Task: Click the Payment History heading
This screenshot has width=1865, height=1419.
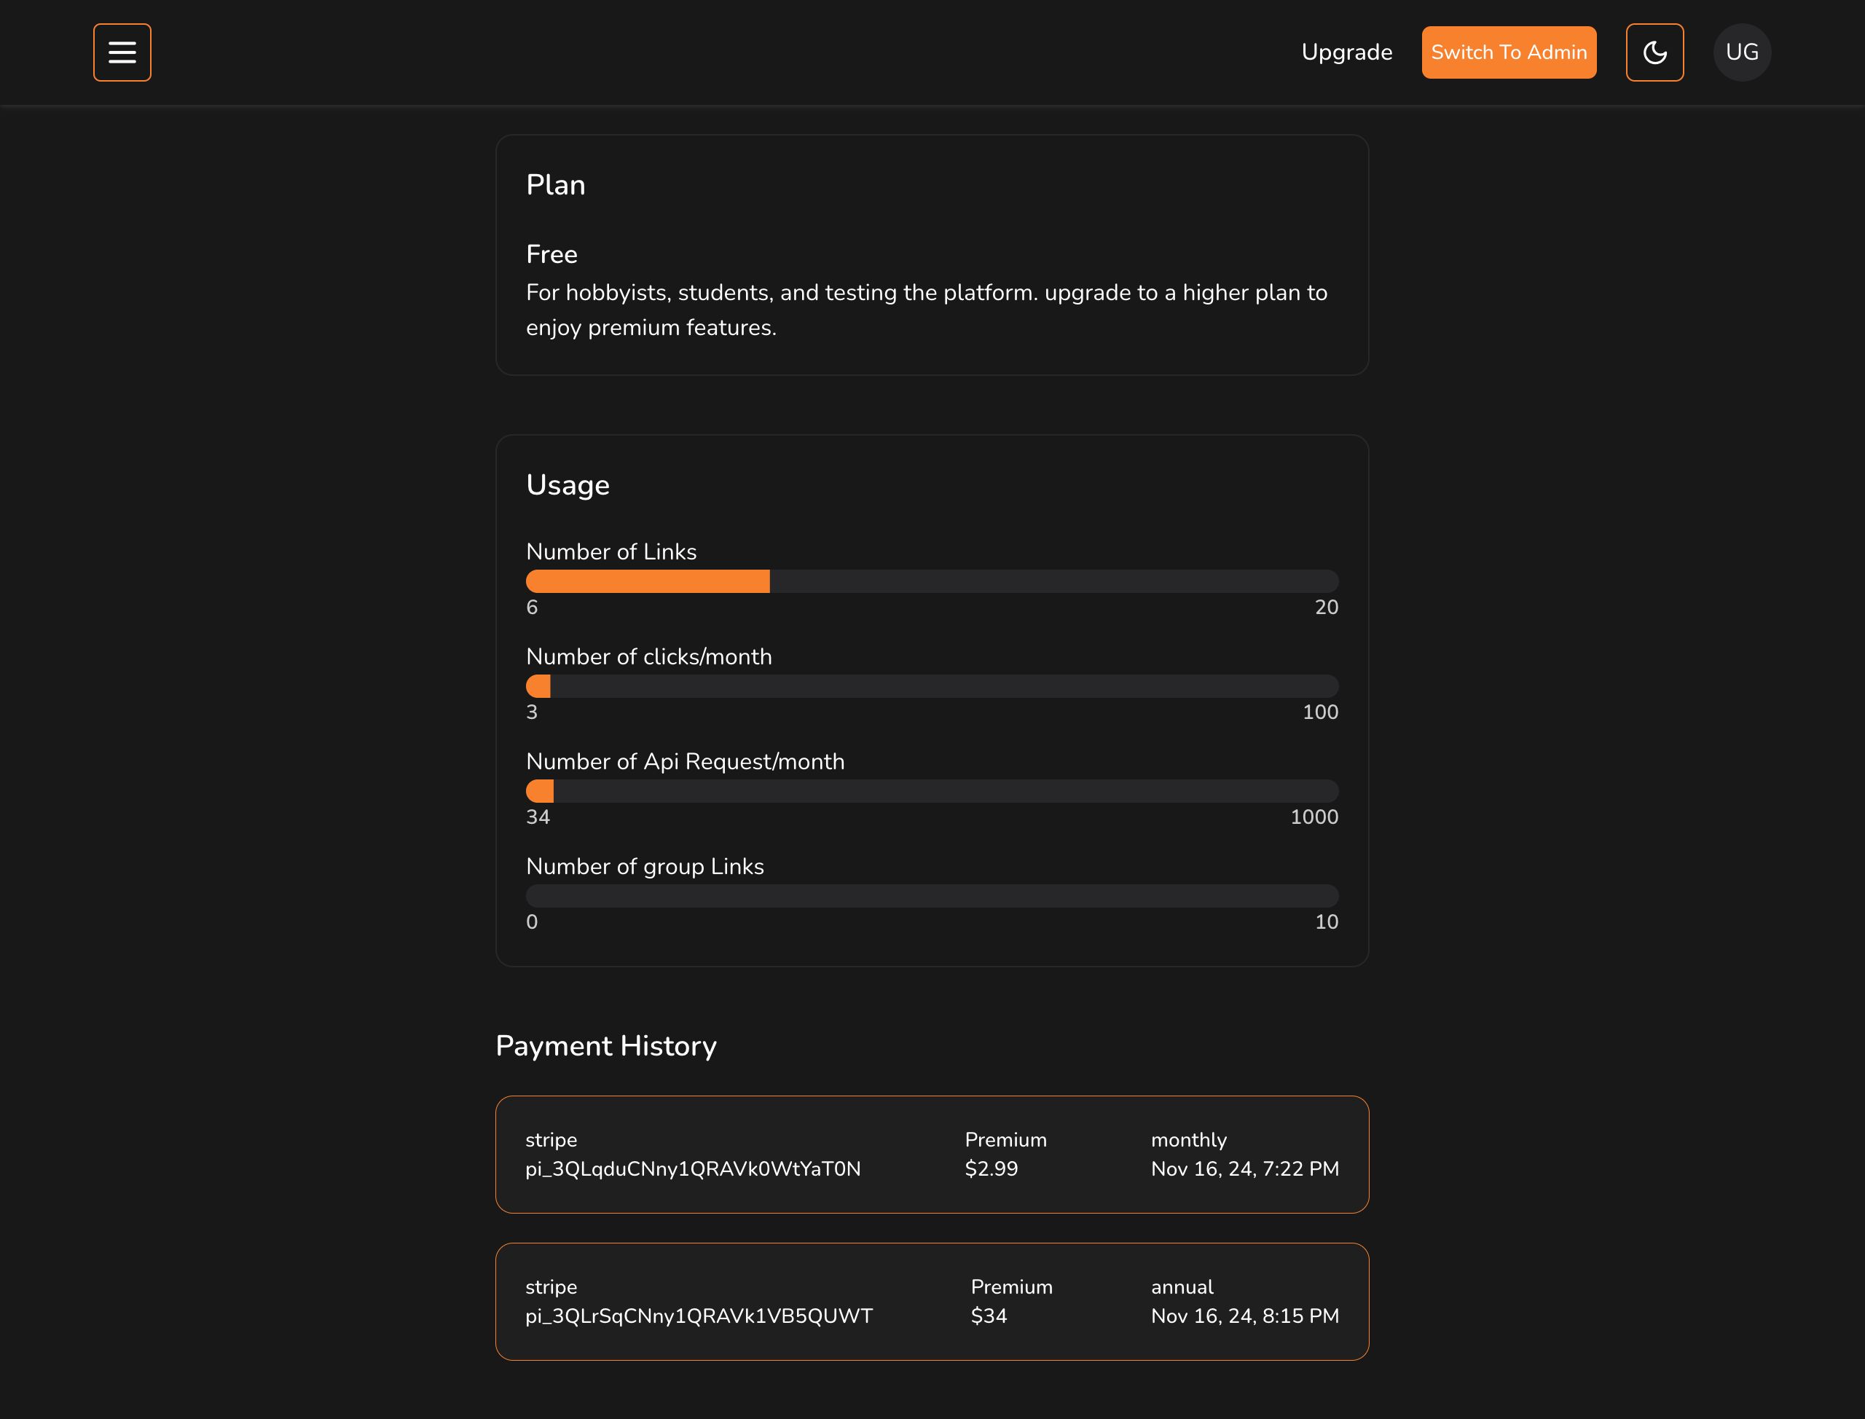Action: pyautogui.click(x=605, y=1045)
